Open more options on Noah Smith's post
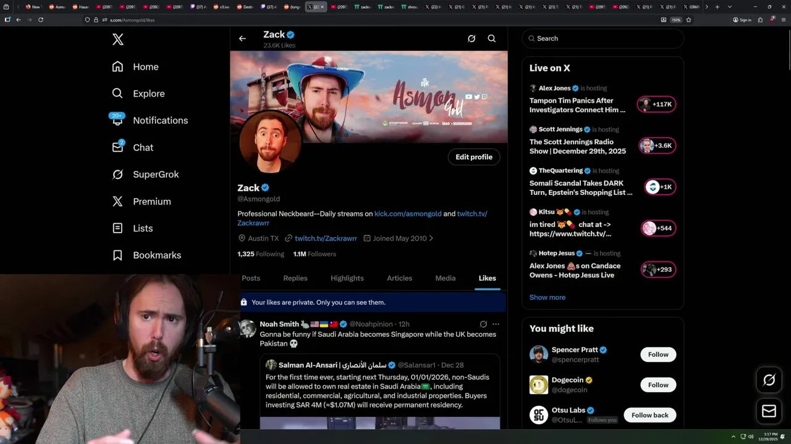The image size is (791, 444). [x=496, y=324]
